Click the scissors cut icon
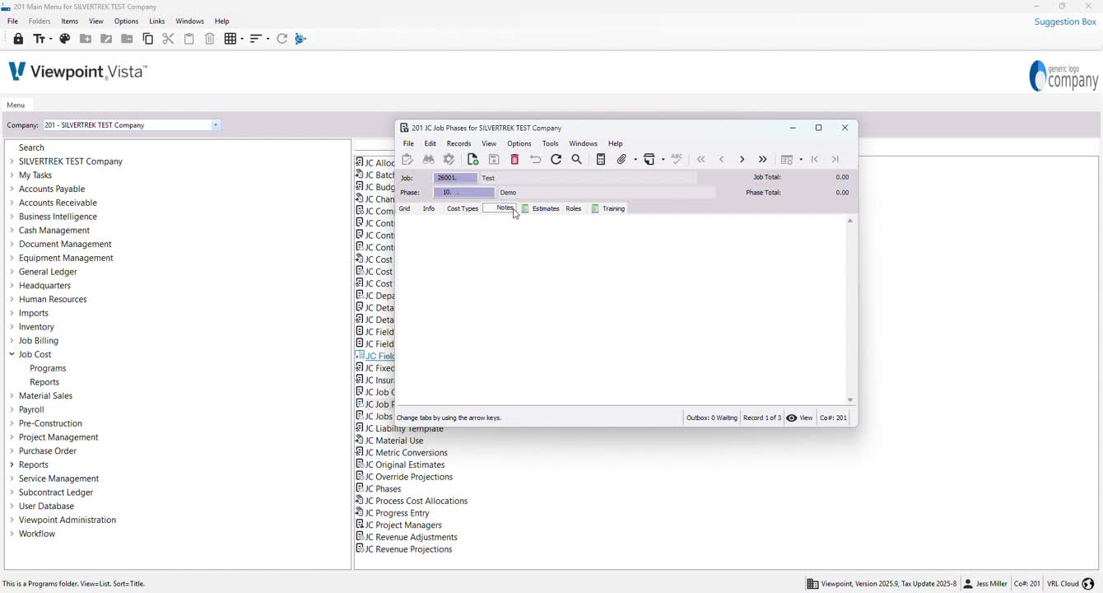Viewport: 1103px width, 593px height. (169, 39)
